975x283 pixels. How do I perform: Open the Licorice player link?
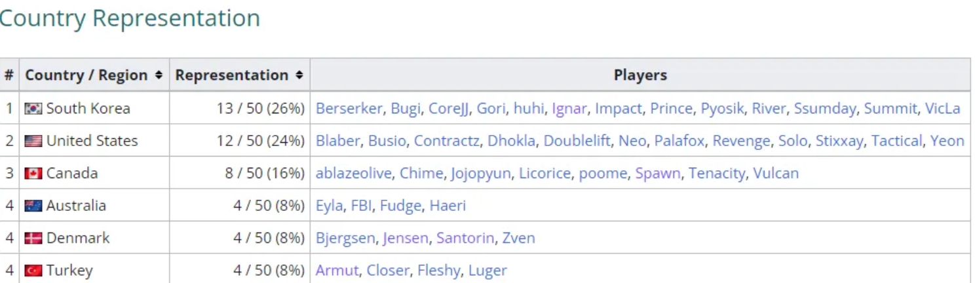point(545,174)
